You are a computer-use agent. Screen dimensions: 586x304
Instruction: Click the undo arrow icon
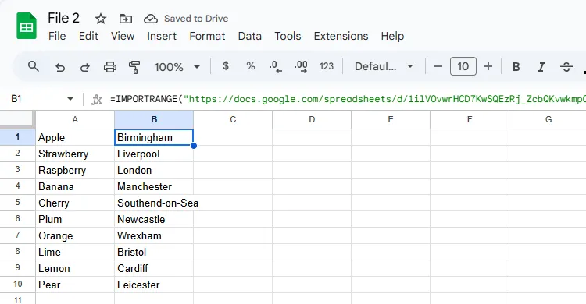tap(60, 67)
